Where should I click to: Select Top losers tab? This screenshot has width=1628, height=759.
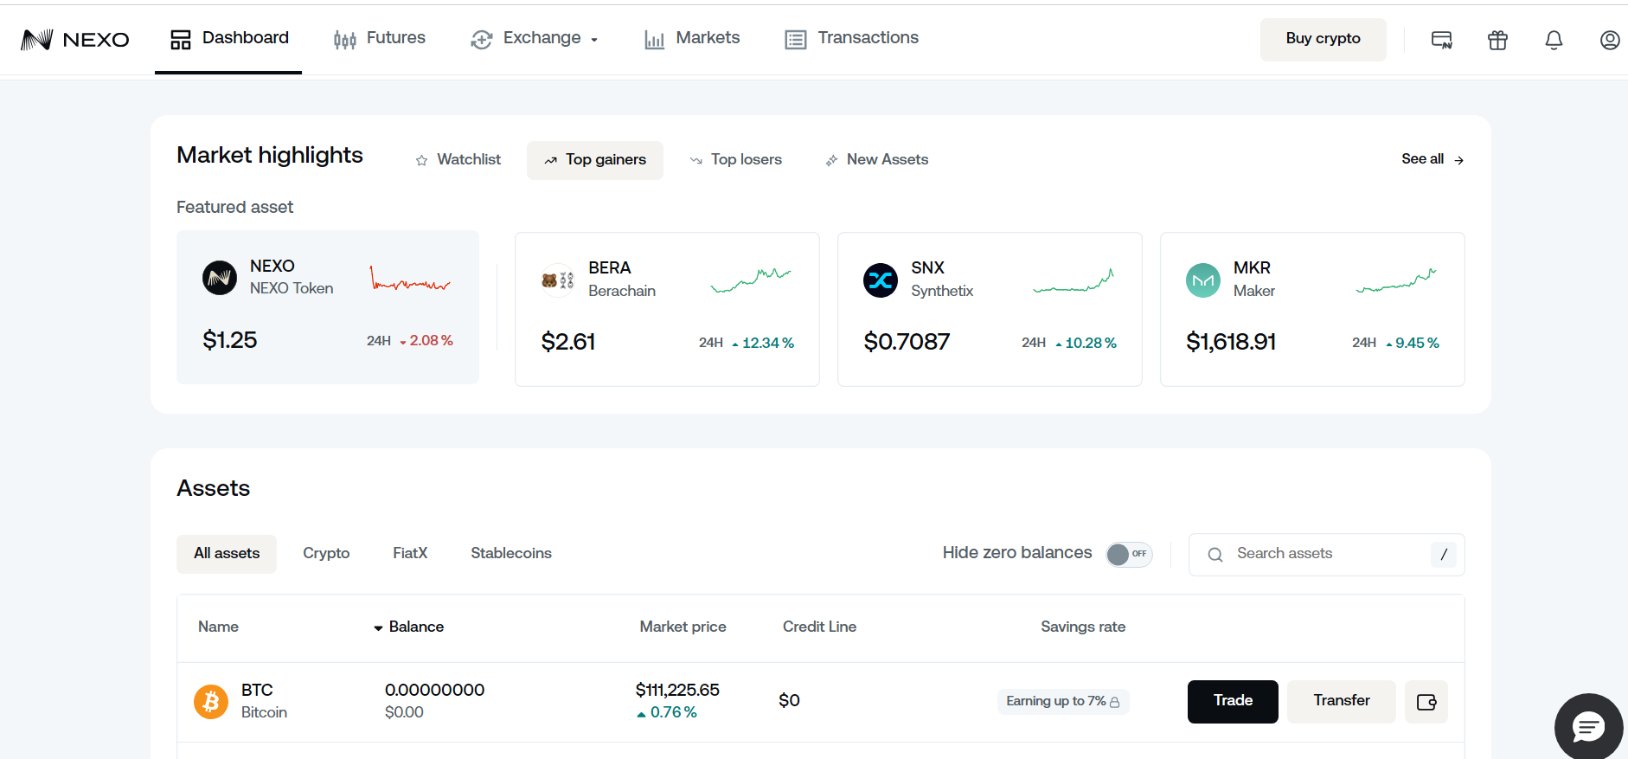point(736,160)
